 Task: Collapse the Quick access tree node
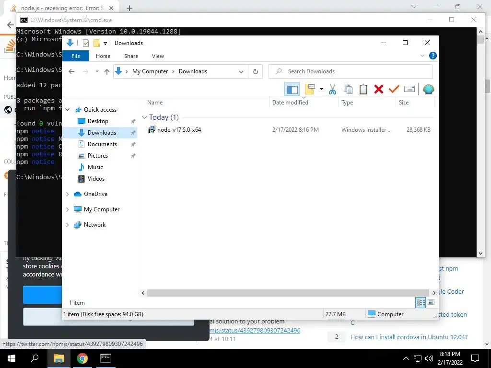pyautogui.click(x=67, y=110)
